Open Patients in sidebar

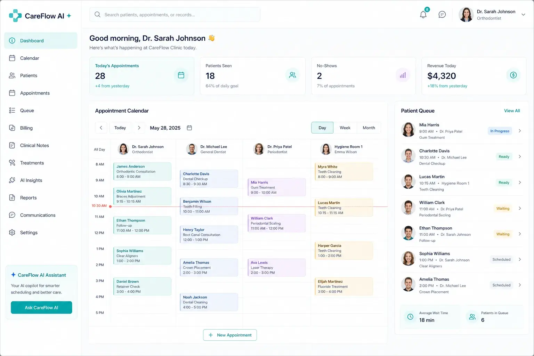(41, 75)
